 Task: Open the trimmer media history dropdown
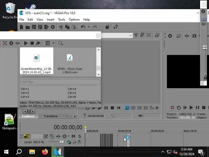tap(130, 36)
